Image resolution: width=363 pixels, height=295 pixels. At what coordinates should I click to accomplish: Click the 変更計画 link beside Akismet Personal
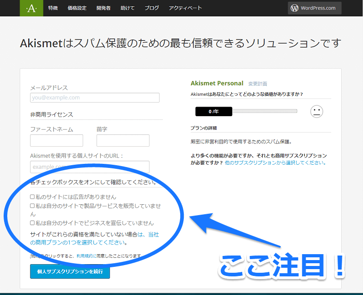coord(257,84)
